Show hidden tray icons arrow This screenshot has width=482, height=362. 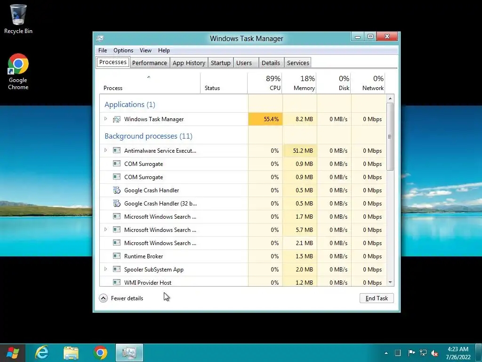point(386,353)
